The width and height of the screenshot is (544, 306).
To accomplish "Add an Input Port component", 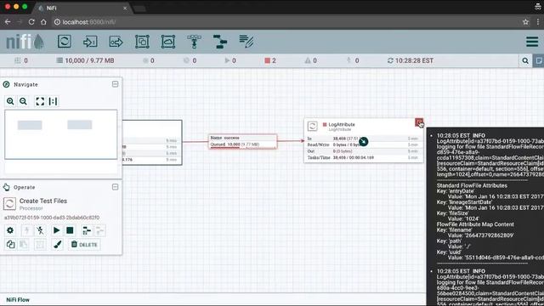I will tap(90, 42).
